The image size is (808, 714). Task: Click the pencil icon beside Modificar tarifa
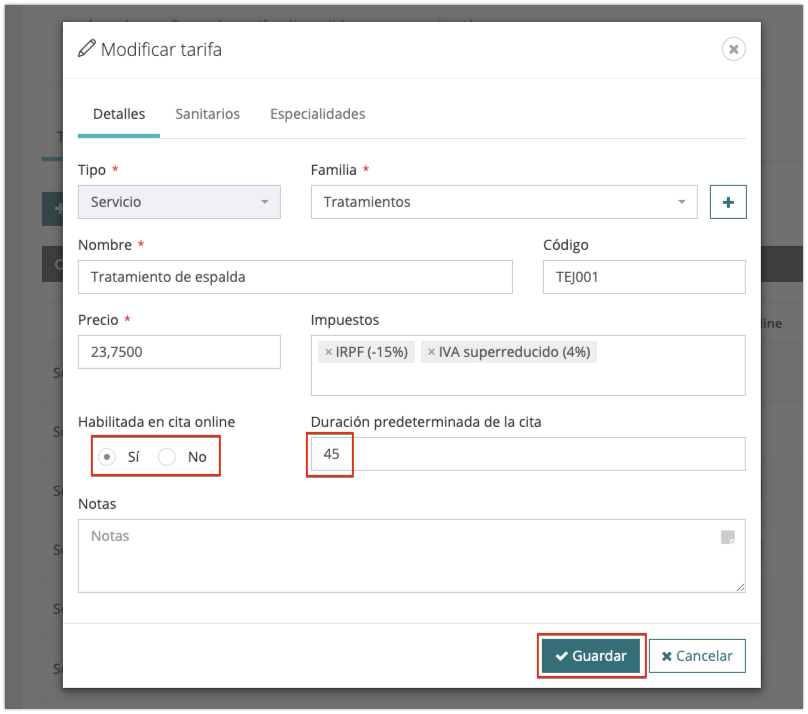[x=86, y=49]
